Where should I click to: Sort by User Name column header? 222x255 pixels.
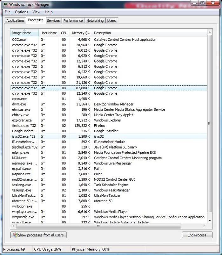(49, 33)
